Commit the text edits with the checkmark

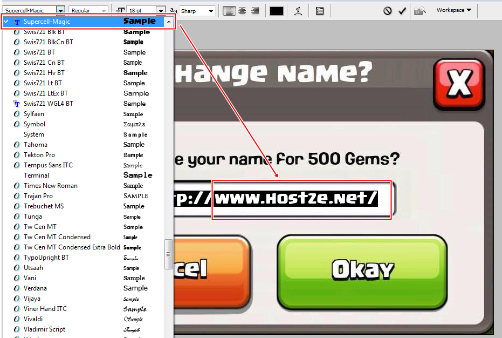(401, 10)
